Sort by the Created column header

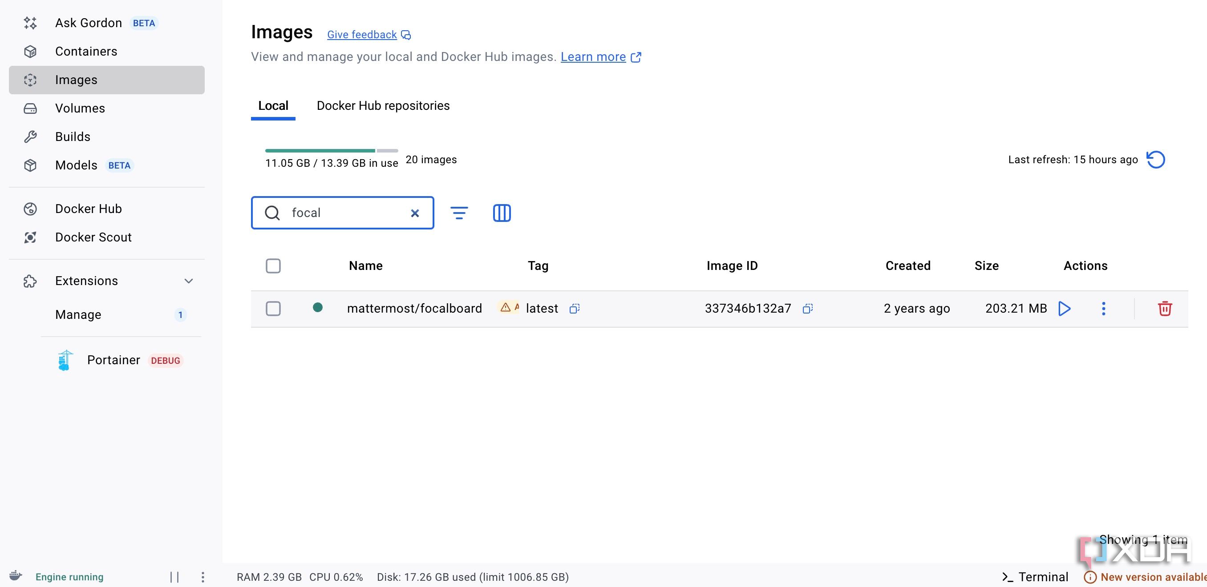(908, 266)
